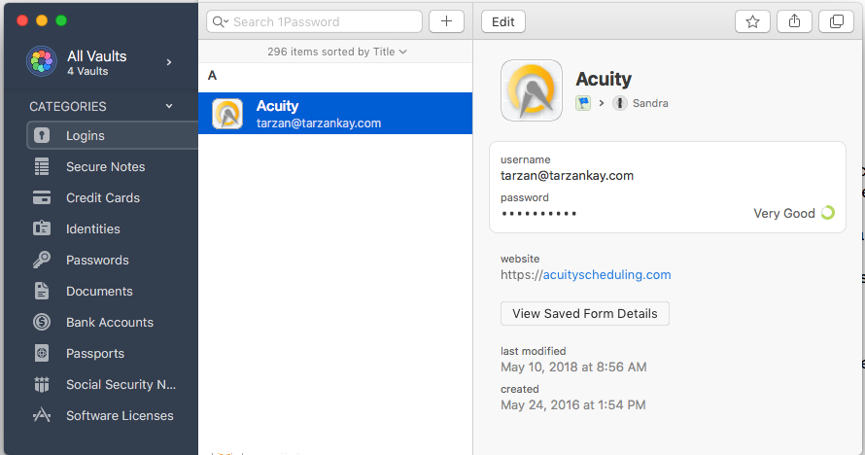The image size is (865, 455).
Task: Click the Passports globe icon
Action: pos(42,353)
